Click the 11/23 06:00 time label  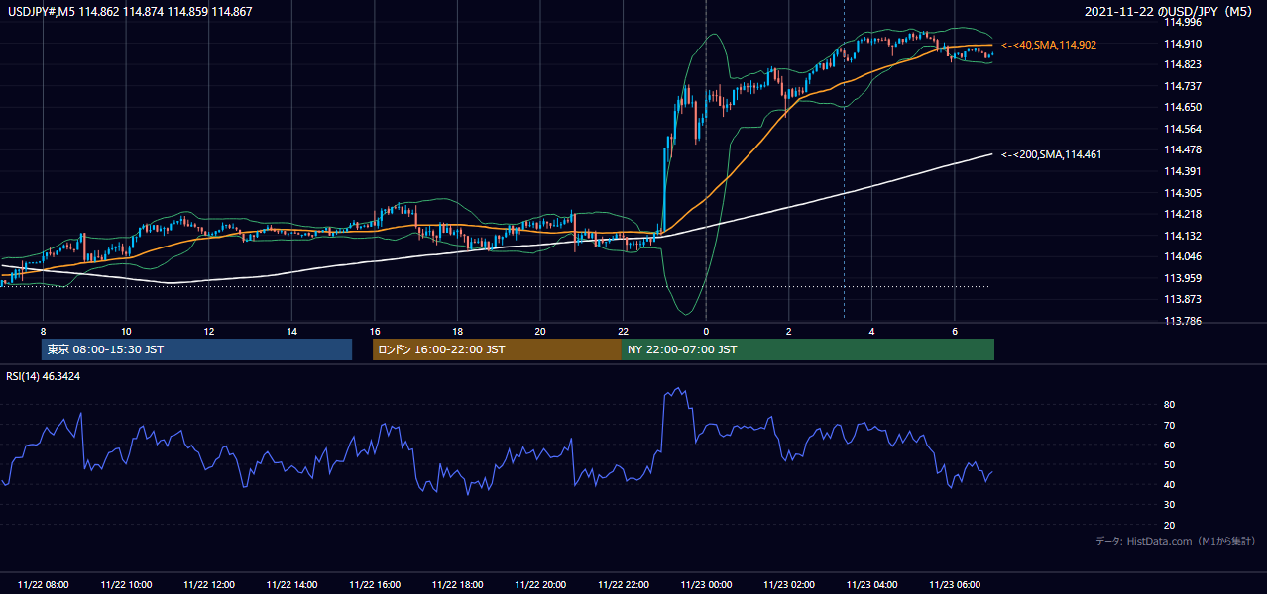pyautogui.click(x=955, y=585)
